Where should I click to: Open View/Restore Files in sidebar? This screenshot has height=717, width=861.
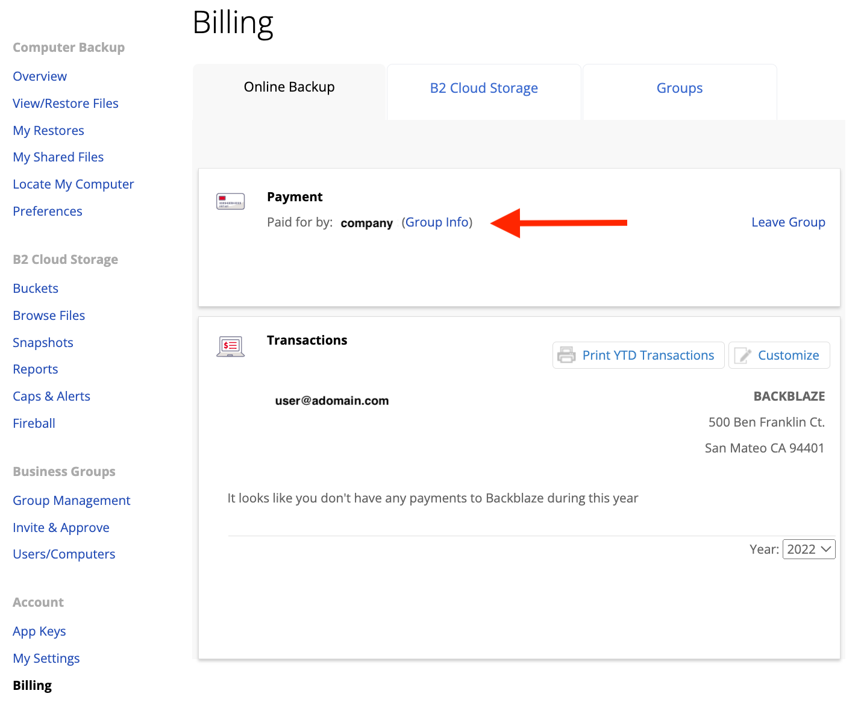coord(66,104)
